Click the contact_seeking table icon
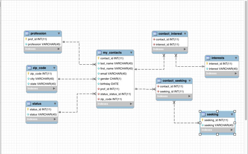The height and width of the screenshot is (154, 248). pos(159,81)
